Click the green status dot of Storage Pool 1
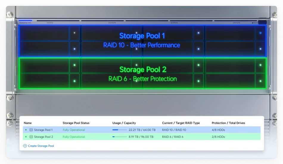The height and width of the screenshot is (164, 283). tap(26, 130)
